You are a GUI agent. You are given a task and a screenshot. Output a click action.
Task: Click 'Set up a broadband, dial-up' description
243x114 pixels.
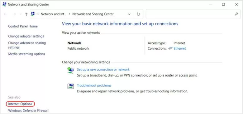pyautogui.click(x=137, y=76)
